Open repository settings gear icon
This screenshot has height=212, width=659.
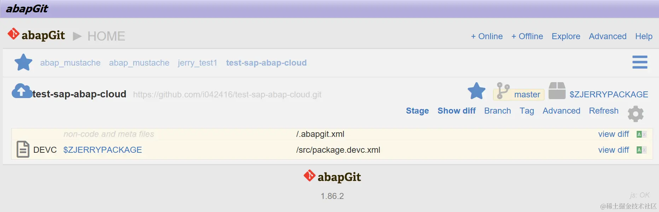(635, 114)
